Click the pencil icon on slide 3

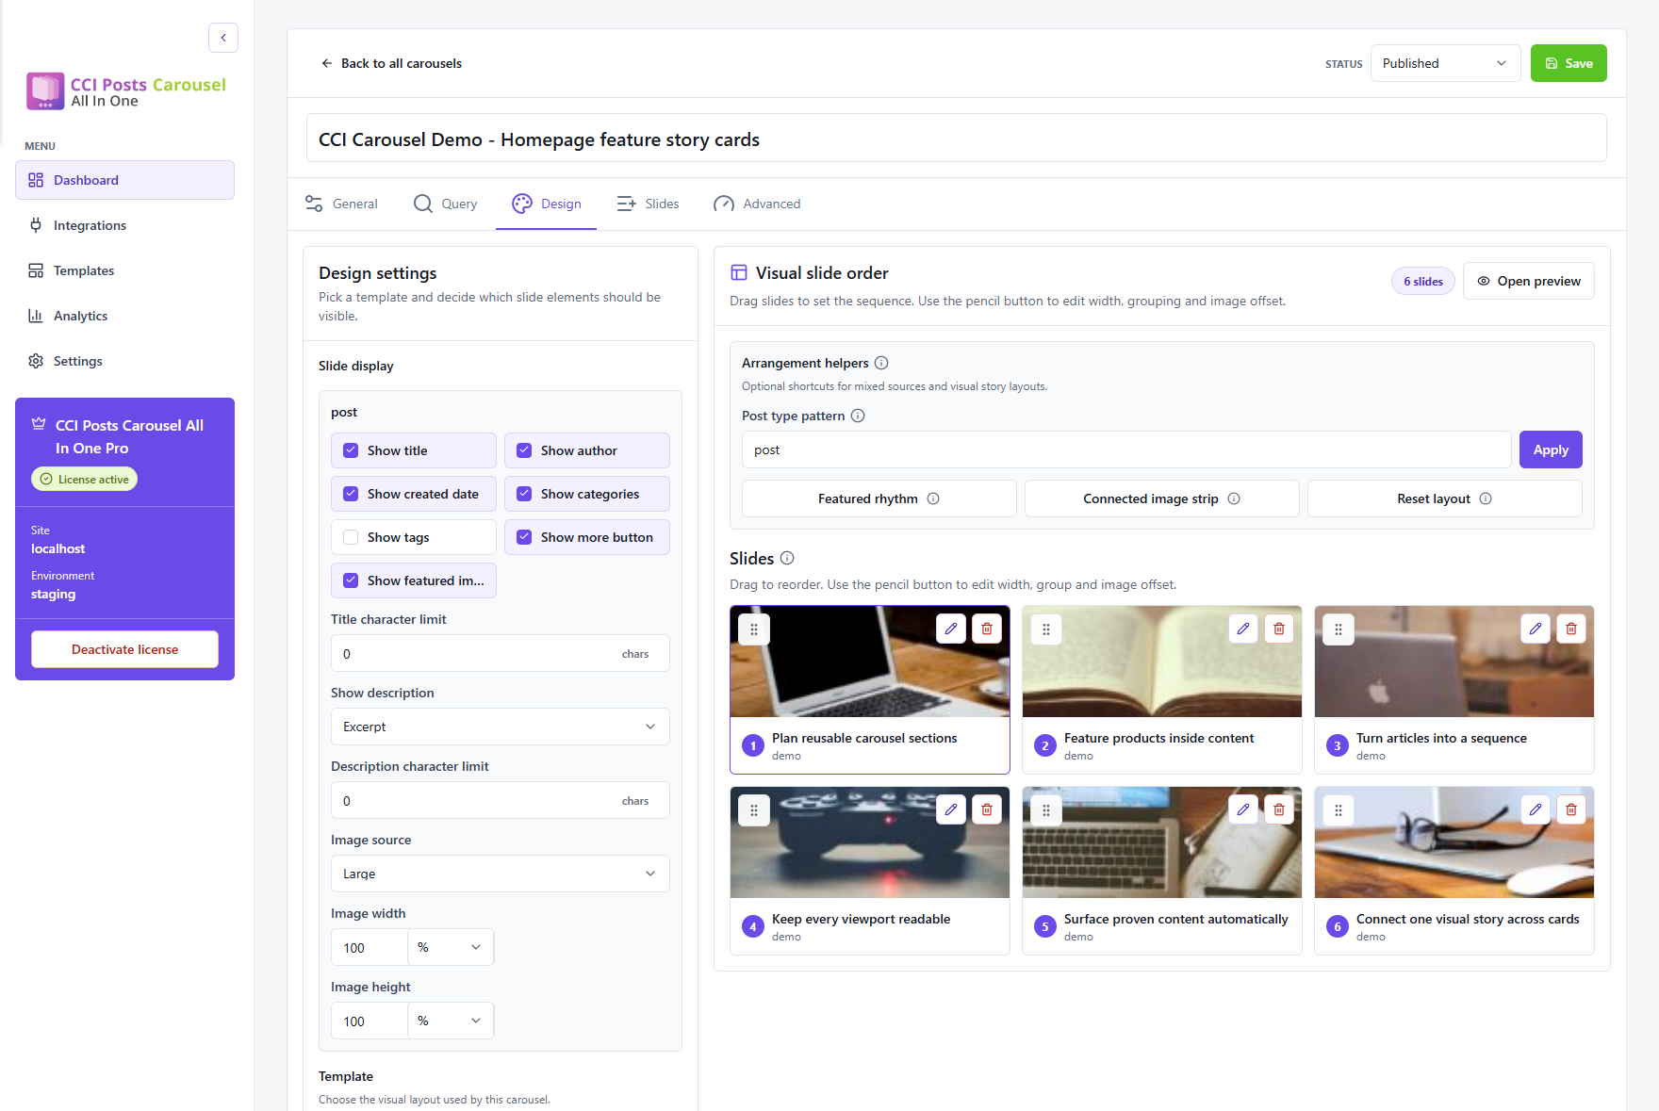coord(1536,629)
